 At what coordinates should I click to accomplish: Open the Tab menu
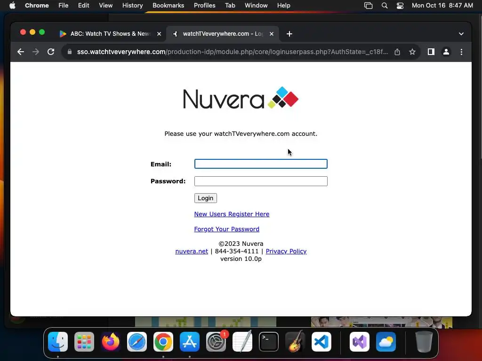(230, 6)
